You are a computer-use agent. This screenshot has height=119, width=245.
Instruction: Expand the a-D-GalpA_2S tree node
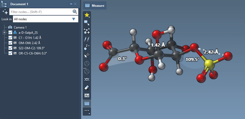[x=4, y=32]
